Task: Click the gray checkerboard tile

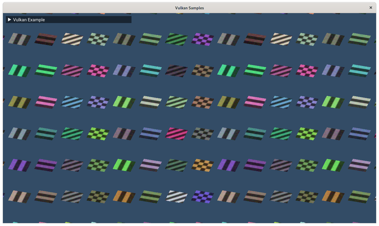Action: 203,134
